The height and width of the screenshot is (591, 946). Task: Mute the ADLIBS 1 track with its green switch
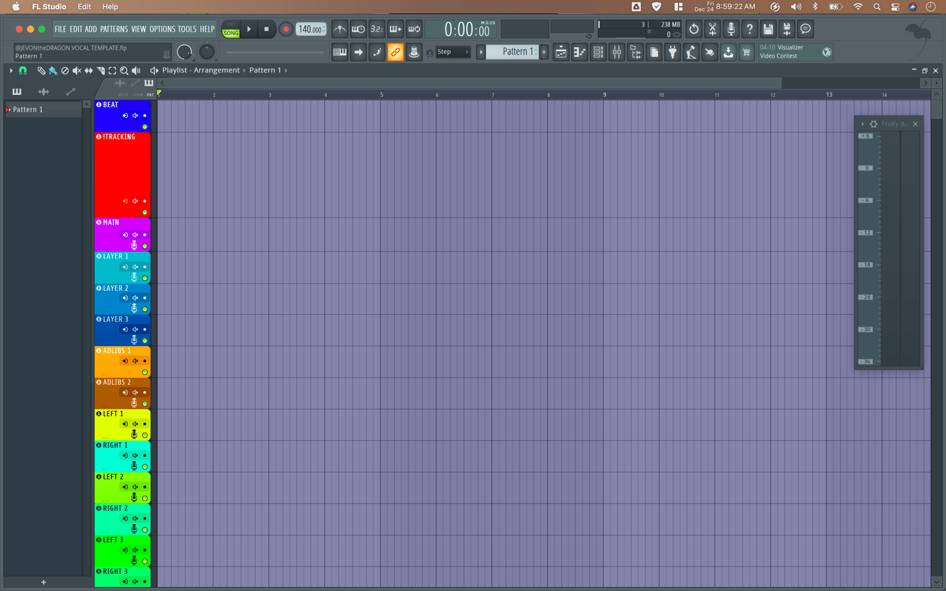(144, 372)
